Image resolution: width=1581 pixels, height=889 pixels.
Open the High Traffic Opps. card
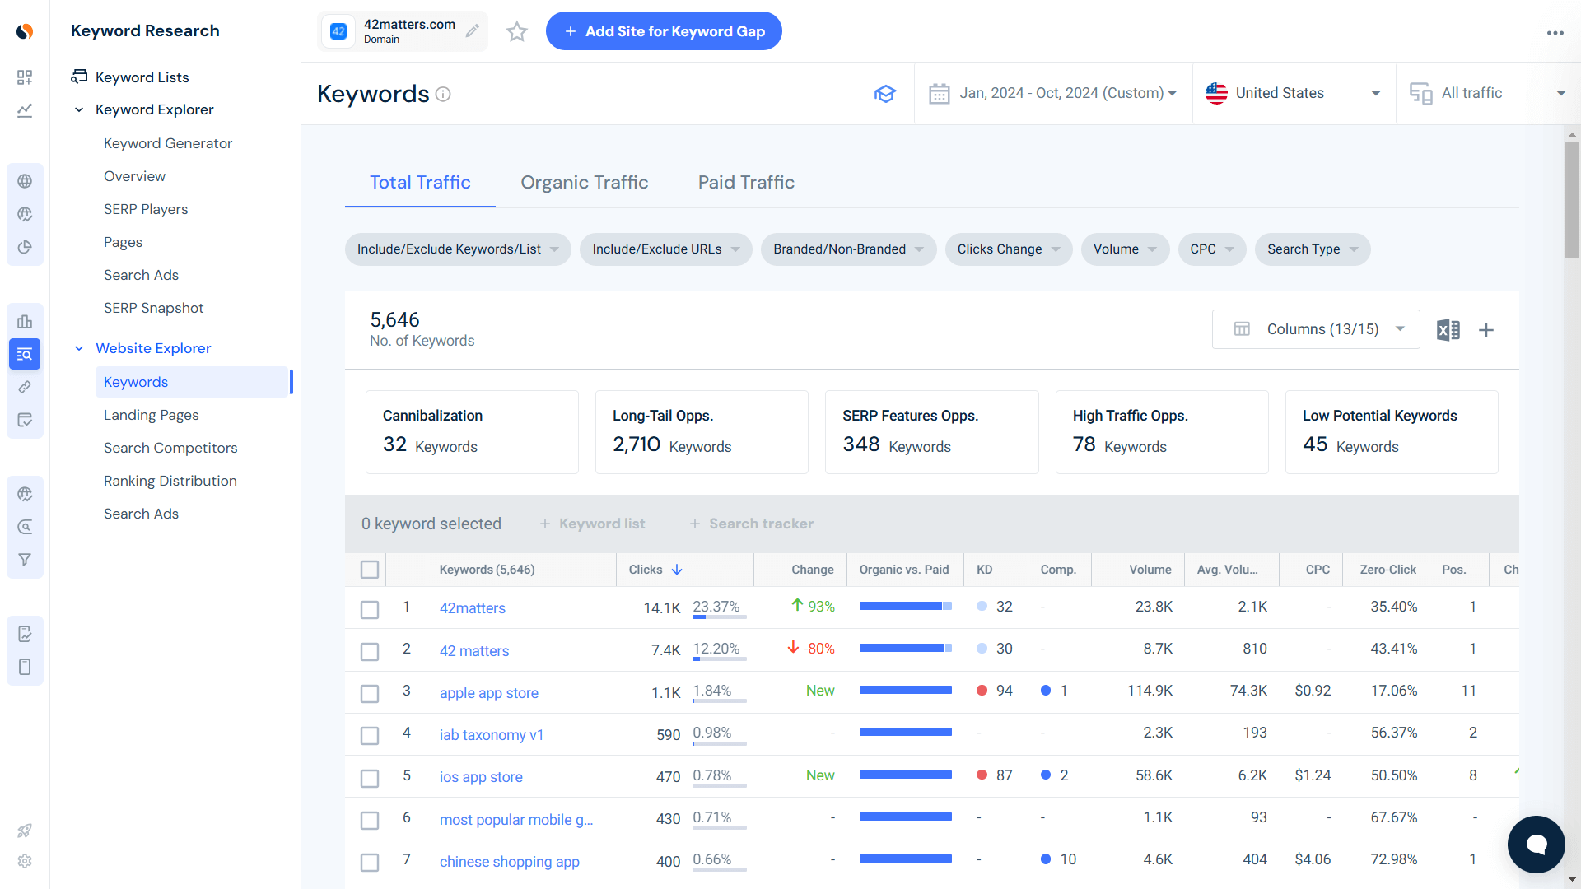1162,432
